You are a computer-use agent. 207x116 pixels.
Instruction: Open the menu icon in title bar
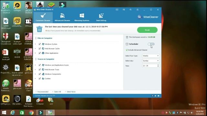pyautogui.click(x=137, y=10)
